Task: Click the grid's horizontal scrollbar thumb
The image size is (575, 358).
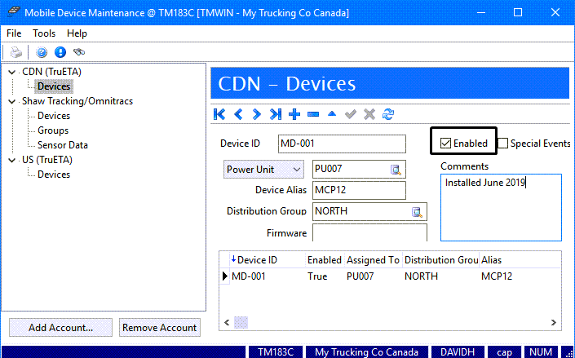Action: pyautogui.click(x=240, y=323)
